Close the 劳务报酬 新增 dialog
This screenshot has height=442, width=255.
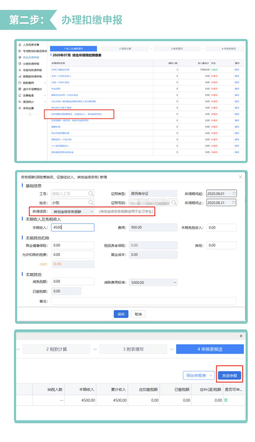(240, 177)
